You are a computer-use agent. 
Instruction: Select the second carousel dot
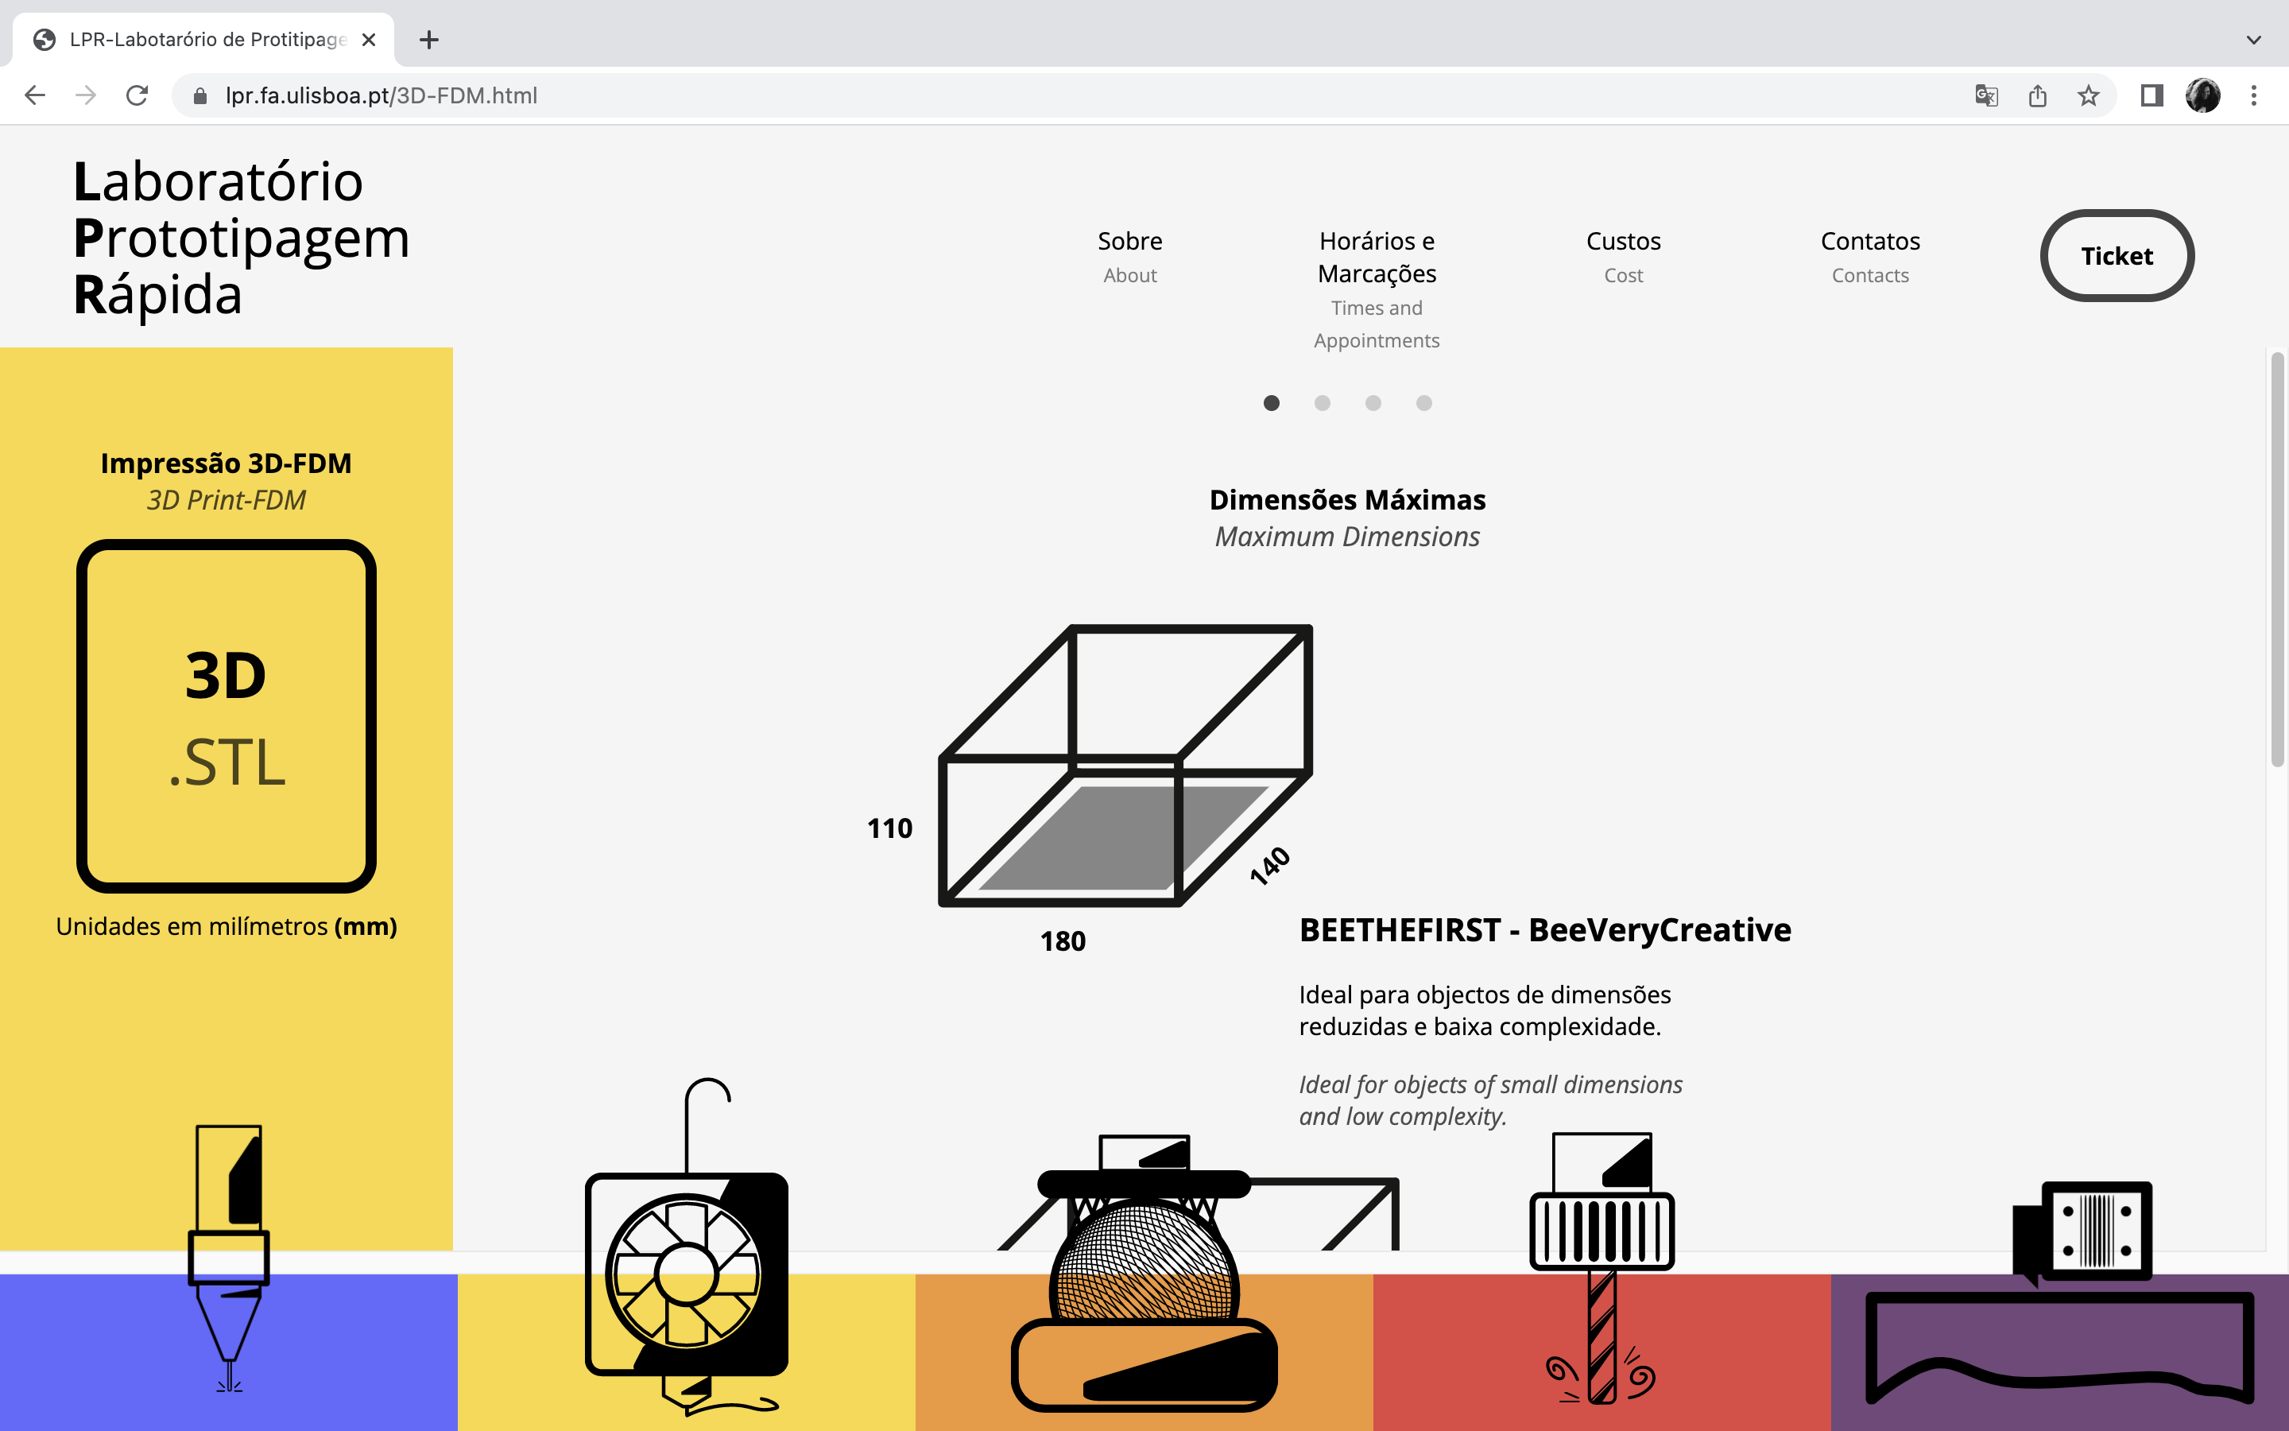pyautogui.click(x=1323, y=403)
